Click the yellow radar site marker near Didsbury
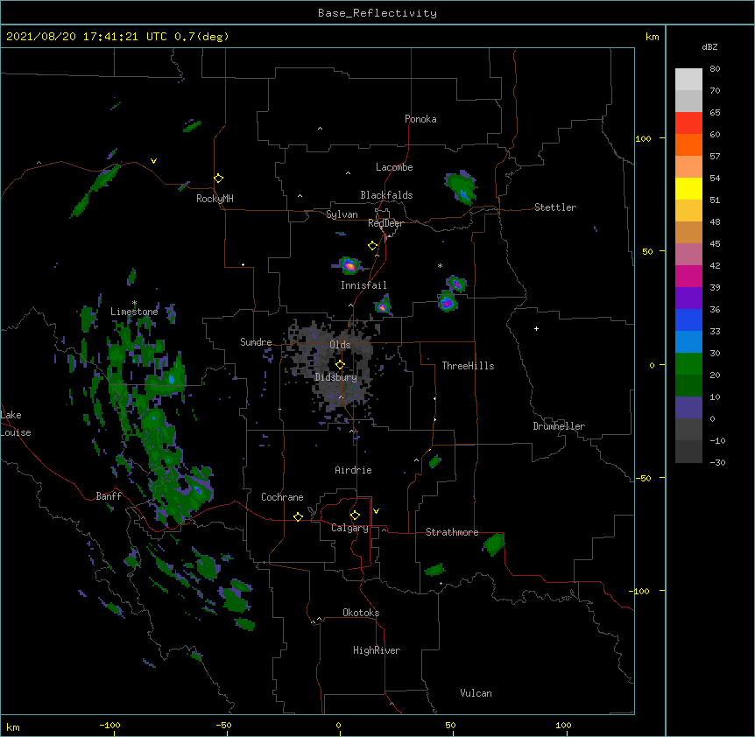The height and width of the screenshot is (737, 755). [x=340, y=365]
